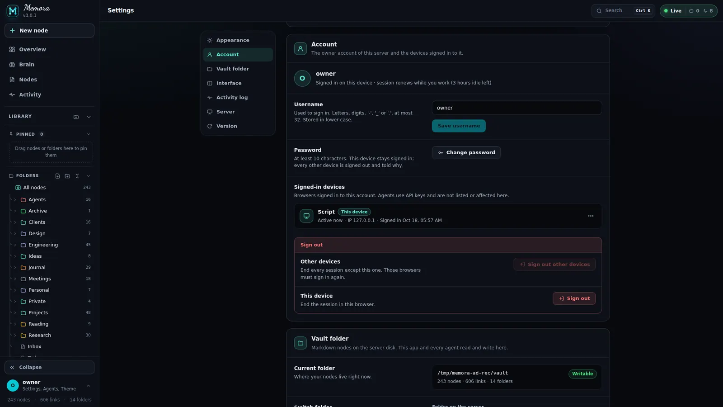
Task: Open Interface settings tab
Action: (238, 83)
